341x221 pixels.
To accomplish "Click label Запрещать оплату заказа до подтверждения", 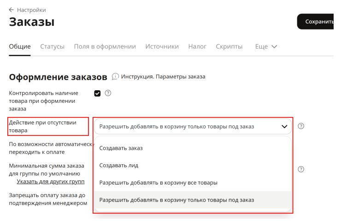I will [x=48, y=199].
